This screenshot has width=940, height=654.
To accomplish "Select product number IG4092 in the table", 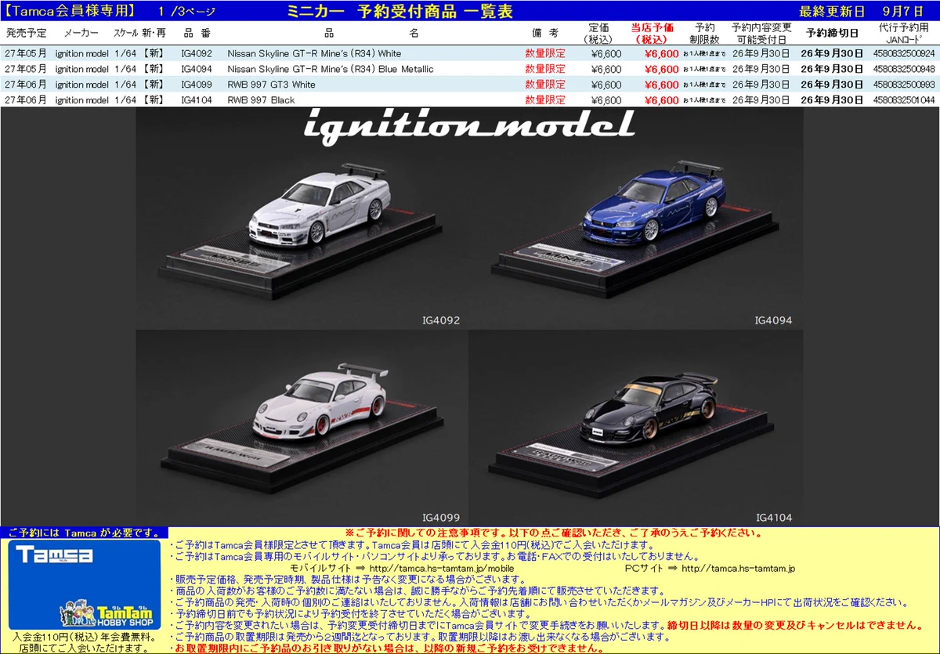I will 196,53.
